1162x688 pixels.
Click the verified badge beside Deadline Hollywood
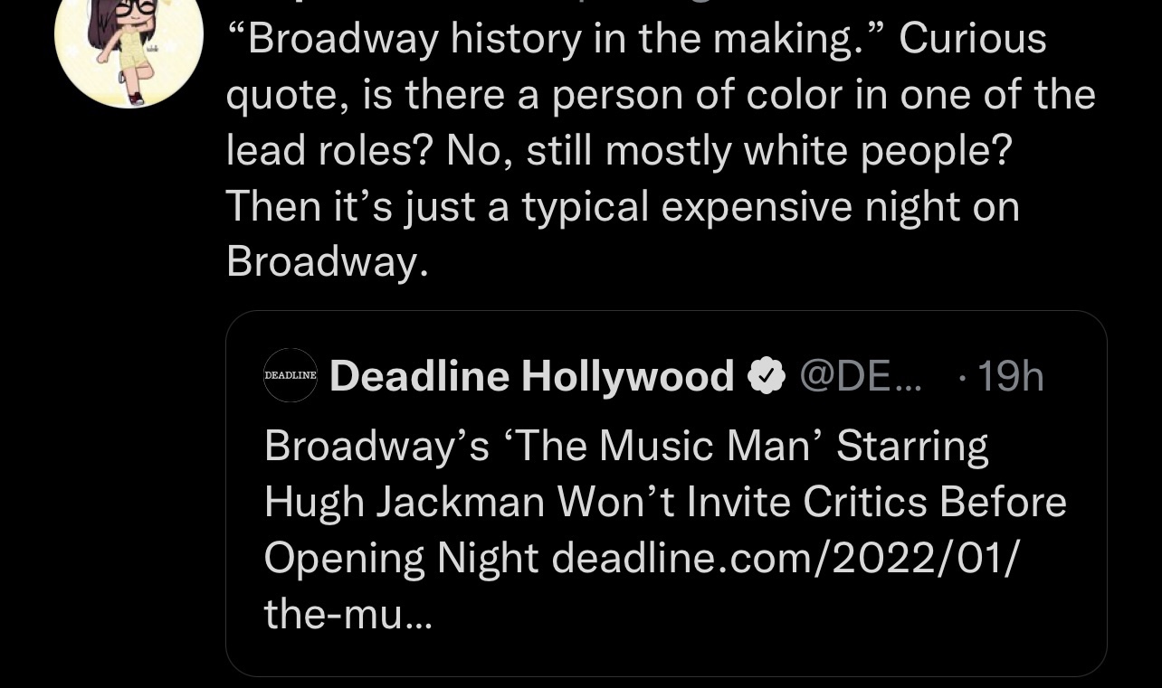pos(766,376)
